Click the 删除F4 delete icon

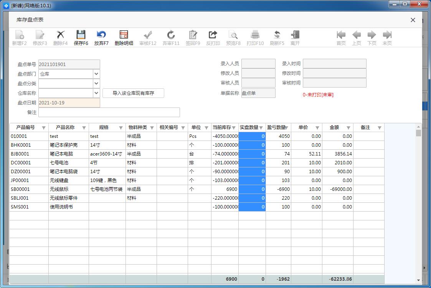(x=60, y=35)
